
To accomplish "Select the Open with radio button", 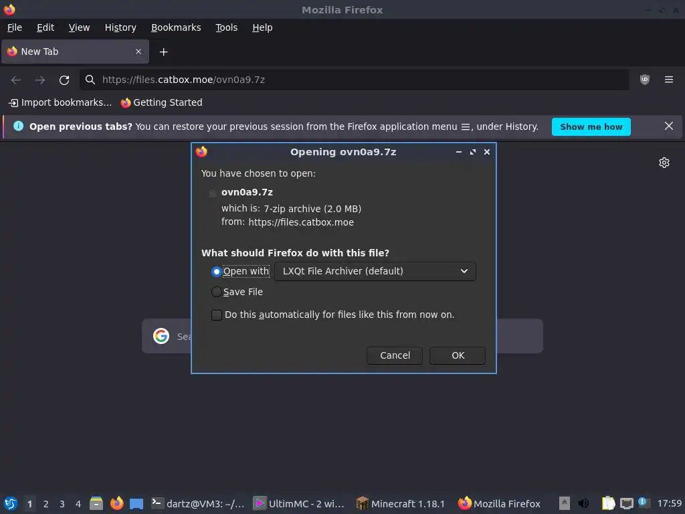I will coord(216,272).
